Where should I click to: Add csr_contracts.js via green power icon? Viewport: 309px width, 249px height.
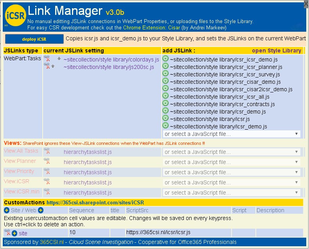(165, 103)
